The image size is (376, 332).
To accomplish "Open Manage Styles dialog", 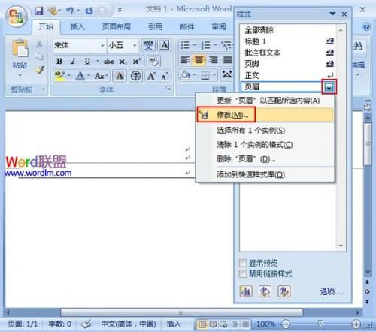I will pyautogui.click(x=284, y=291).
